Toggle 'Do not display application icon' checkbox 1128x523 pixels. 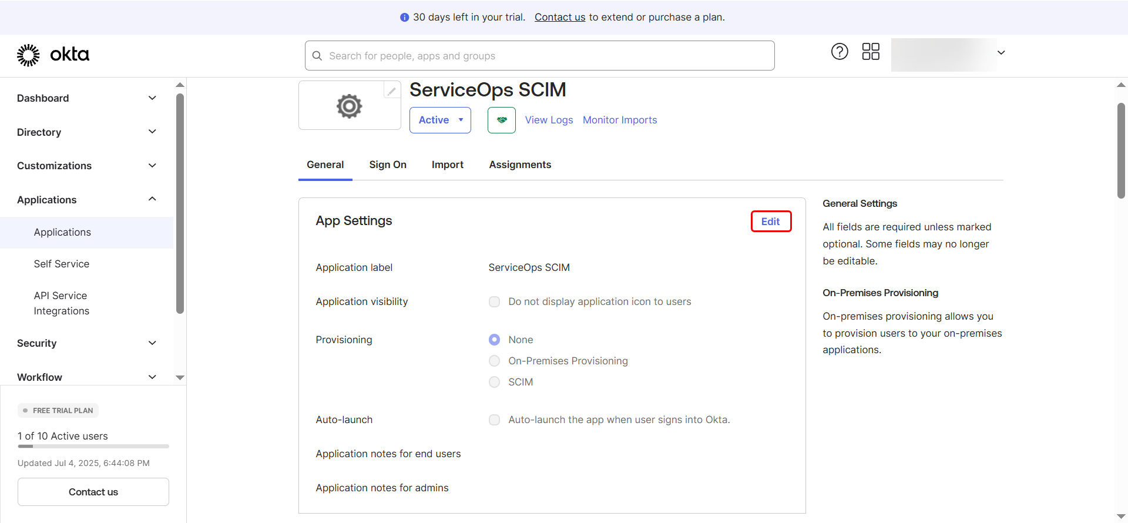pos(495,301)
